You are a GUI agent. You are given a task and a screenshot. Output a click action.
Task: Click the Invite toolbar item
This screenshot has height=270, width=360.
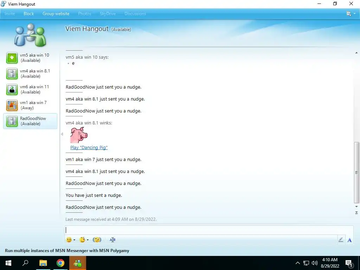coord(9,14)
